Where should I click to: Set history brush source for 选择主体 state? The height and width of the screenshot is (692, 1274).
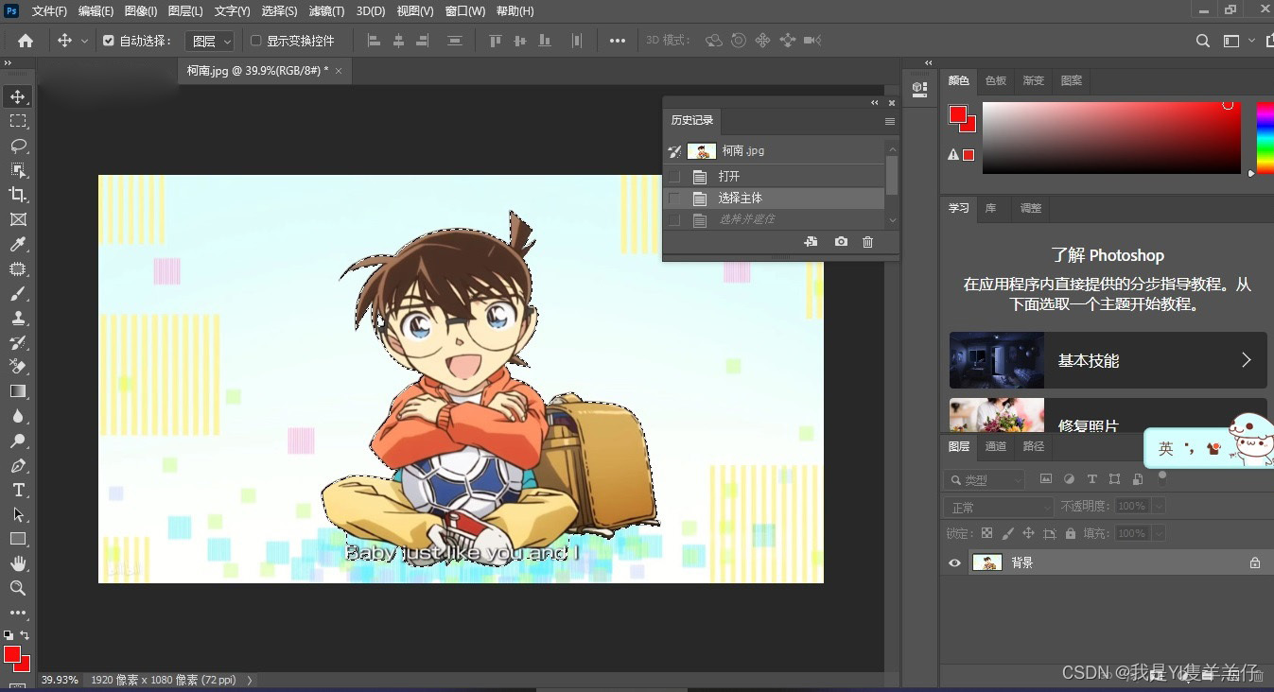(674, 199)
